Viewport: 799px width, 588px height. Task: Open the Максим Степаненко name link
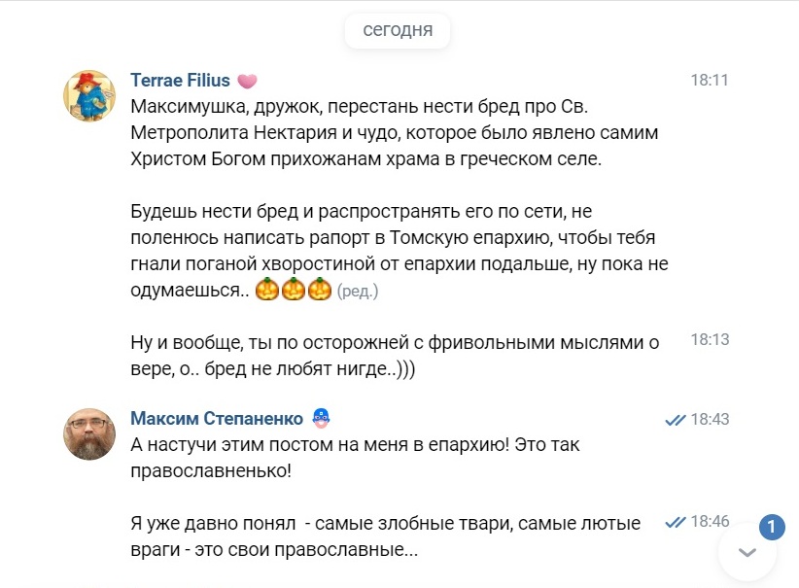(216, 419)
